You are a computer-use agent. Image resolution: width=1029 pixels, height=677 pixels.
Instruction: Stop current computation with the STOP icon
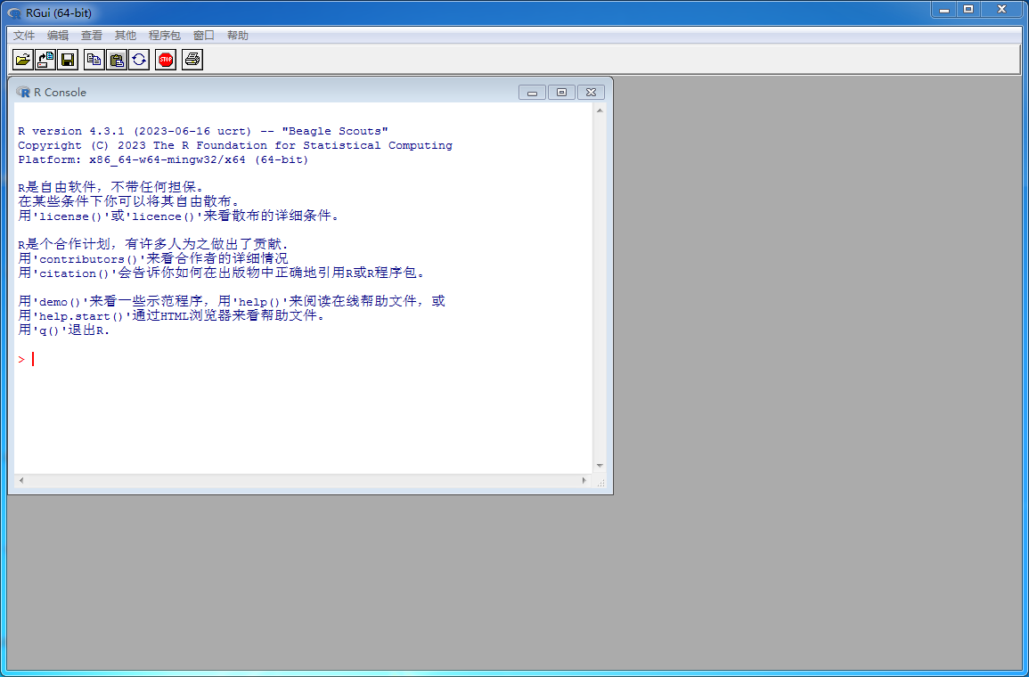166,60
